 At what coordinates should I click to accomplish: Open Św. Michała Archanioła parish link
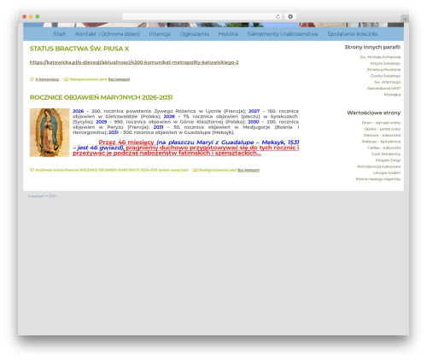pyautogui.click(x=380, y=57)
